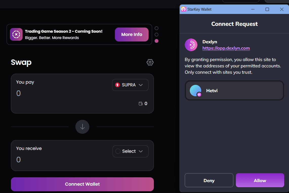Click the Trading Game banner icon
The image size is (289, 193).
tap(16, 34)
